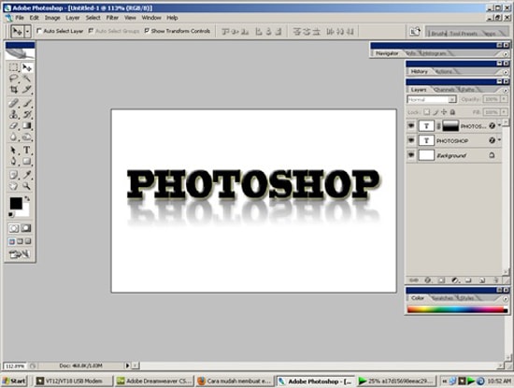Toggle lock all
This screenshot has height=388, width=514.
tap(452, 112)
